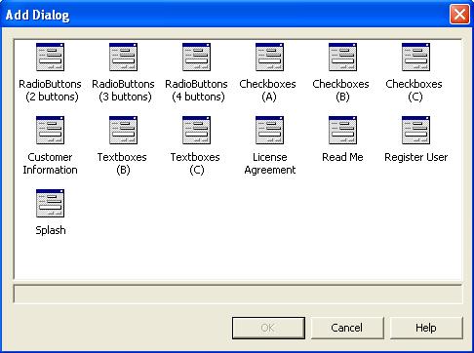Select the Read Me dialog icon
This screenshot has width=474, height=353.
(x=342, y=131)
